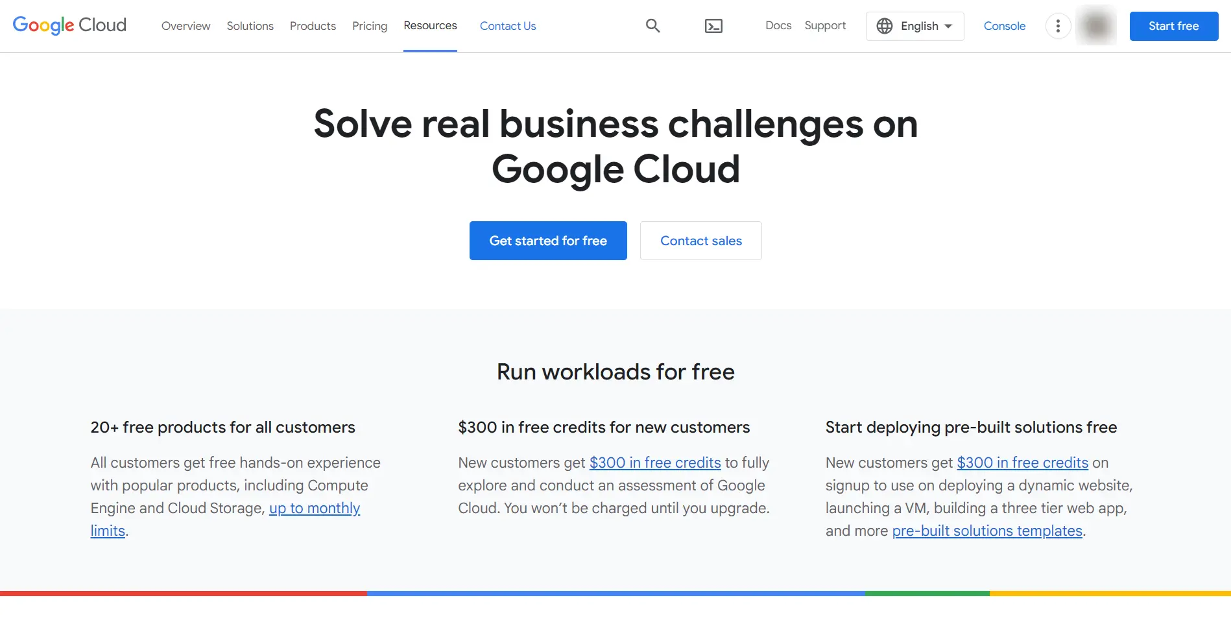Open '$300 in free credits' link under new customers
The height and width of the screenshot is (637, 1231).
655,463
